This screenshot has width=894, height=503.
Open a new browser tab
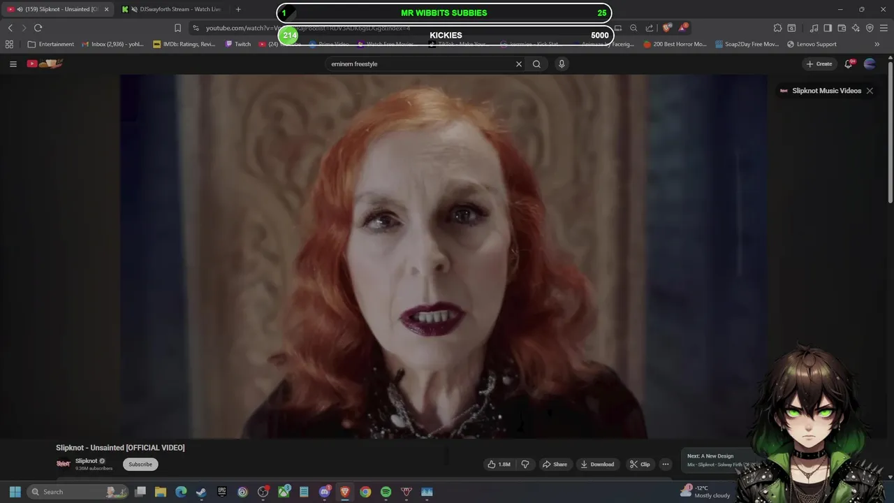[238, 9]
